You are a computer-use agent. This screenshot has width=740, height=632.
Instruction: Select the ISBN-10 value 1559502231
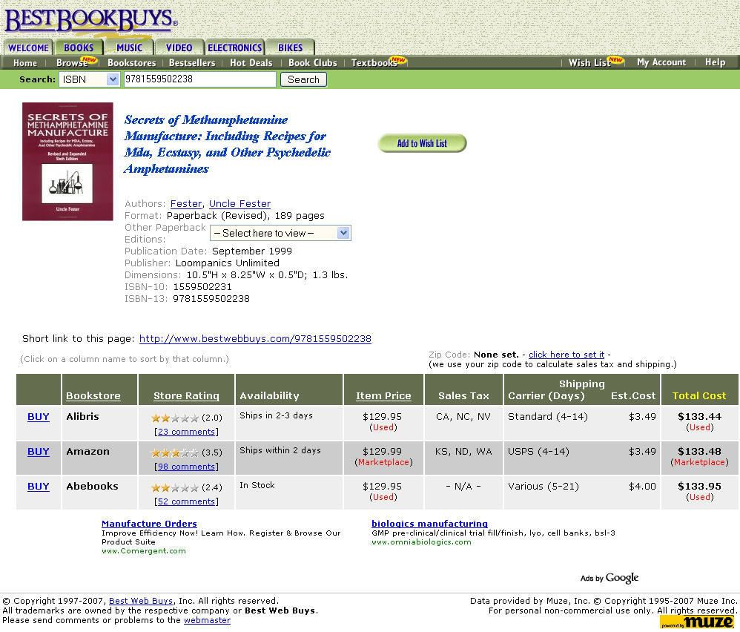click(x=202, y=287)
